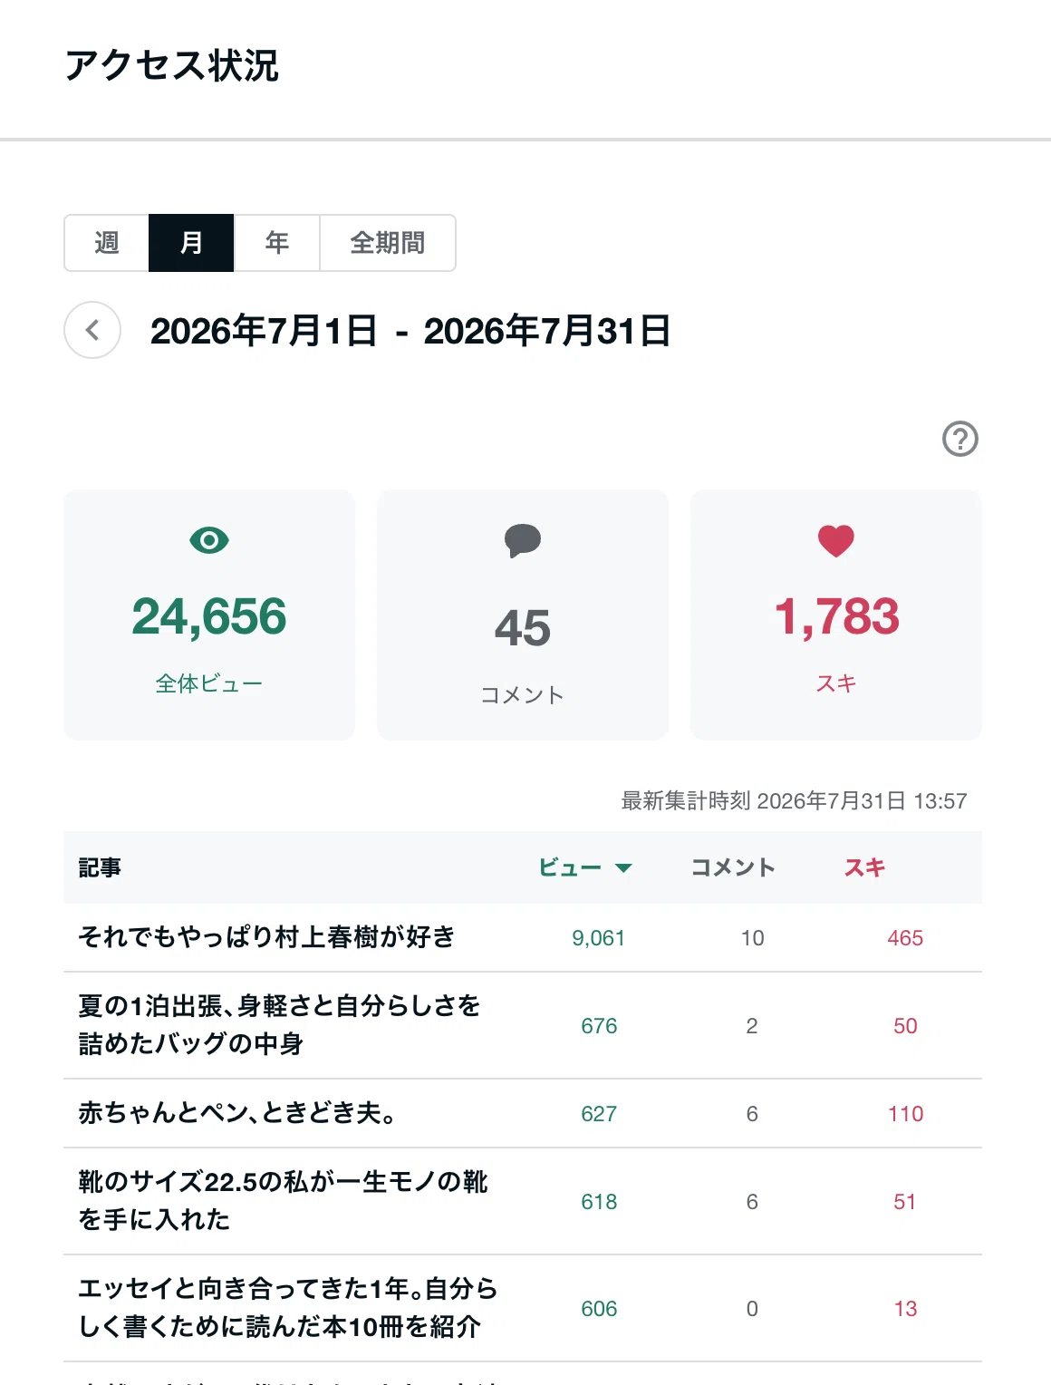Click the green eye views icon
This screenshot has width=1051, height=1385.
coord(209,541)
